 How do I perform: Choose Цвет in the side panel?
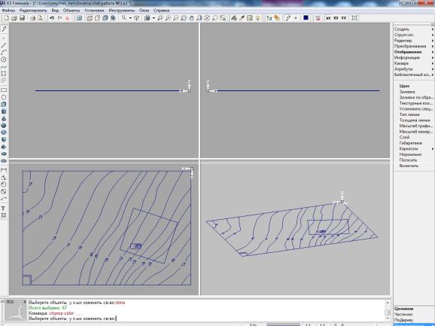(404, 86)
